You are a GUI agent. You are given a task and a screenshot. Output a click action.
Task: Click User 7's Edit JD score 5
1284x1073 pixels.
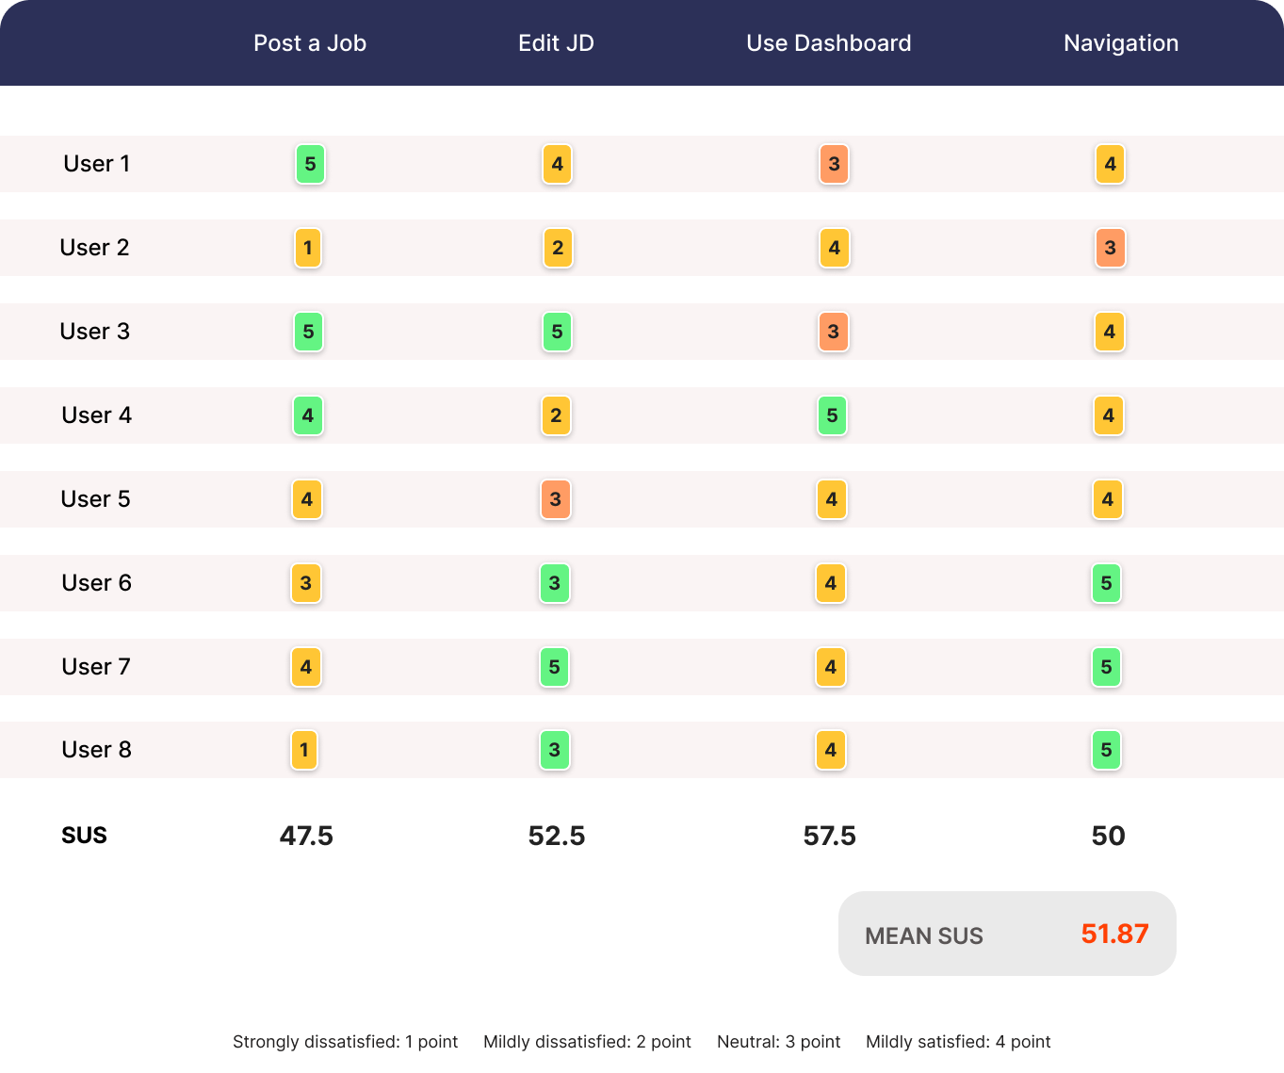tap(554, 667)
